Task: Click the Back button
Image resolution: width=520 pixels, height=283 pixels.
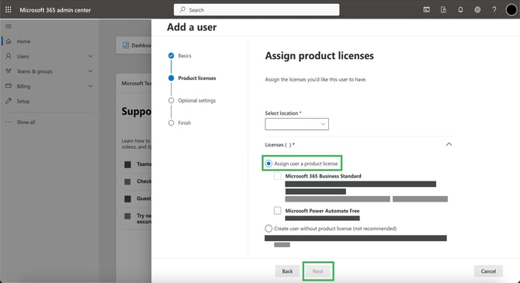Action: (287, 271)
